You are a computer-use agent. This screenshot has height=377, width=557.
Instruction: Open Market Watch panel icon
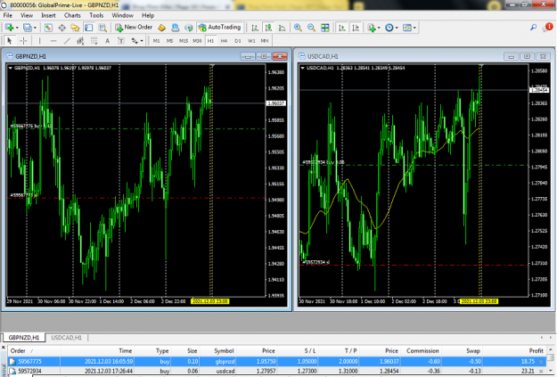coord(48,28)
